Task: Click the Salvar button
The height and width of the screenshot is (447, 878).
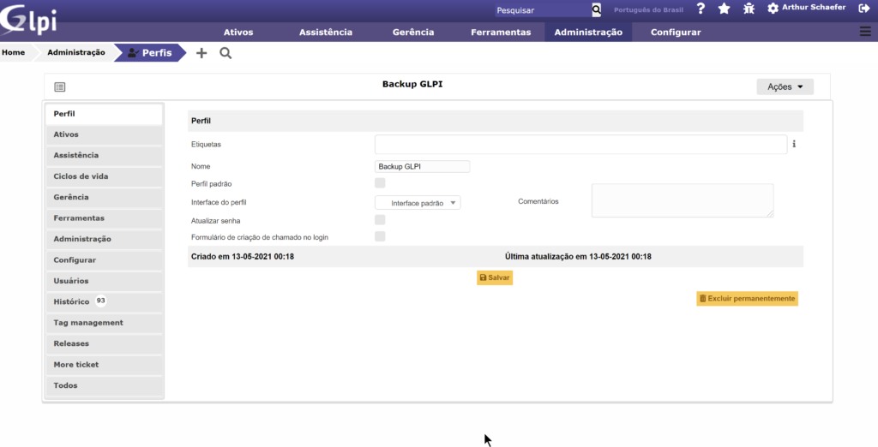Action: [x=495, y=277]
